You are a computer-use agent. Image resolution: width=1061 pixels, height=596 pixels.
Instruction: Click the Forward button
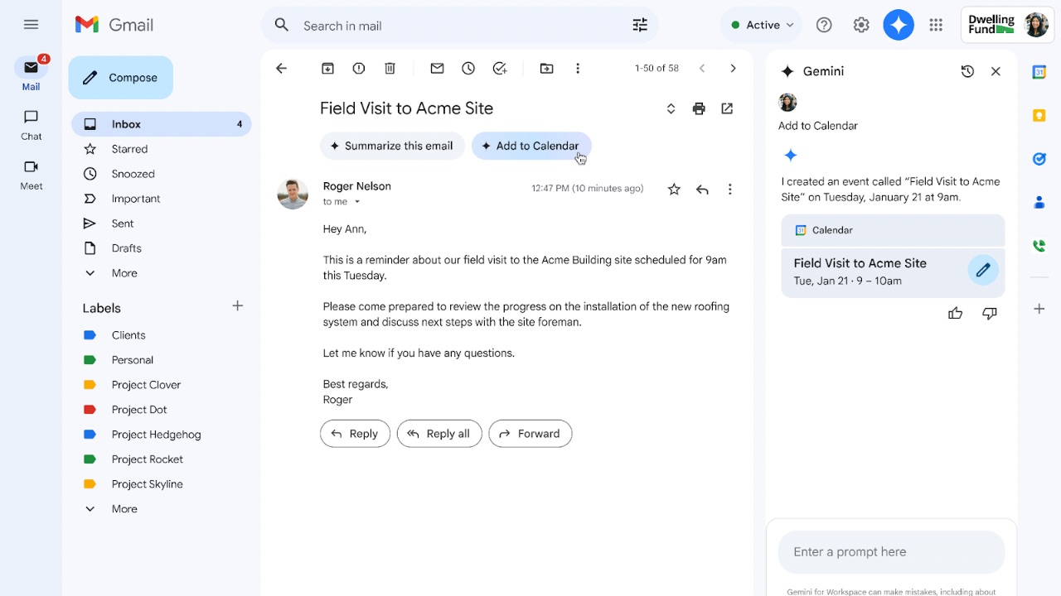pos(530,434)
